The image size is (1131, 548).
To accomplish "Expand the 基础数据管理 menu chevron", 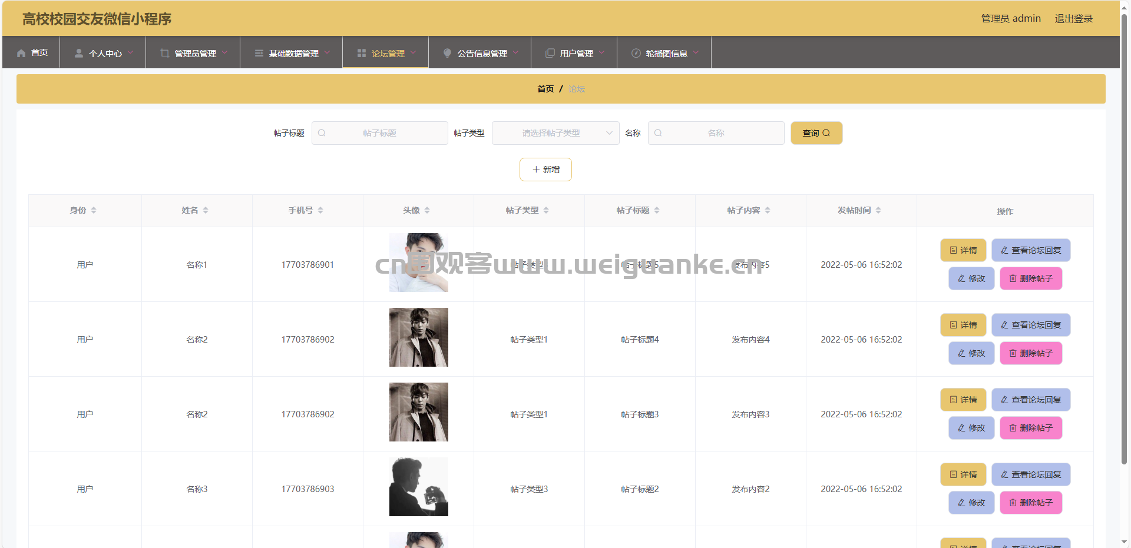I will (328, 52).
